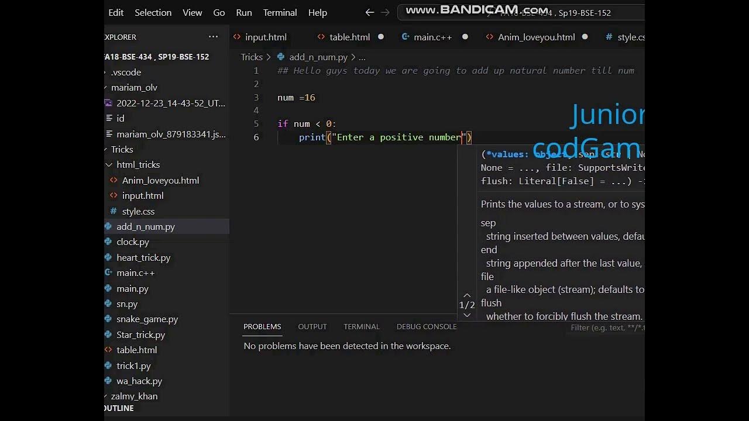
Task: Click the add_n_num.py breadcrumb segment
Action: pyautogui.click(x=318, y=57)
